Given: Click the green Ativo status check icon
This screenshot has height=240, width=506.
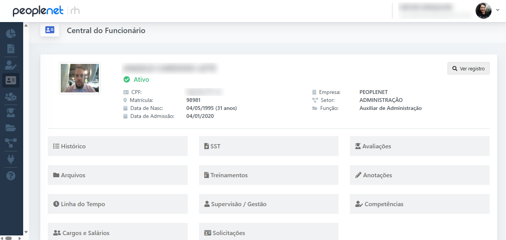Looking at the screenshot, I should click(126, 79).
